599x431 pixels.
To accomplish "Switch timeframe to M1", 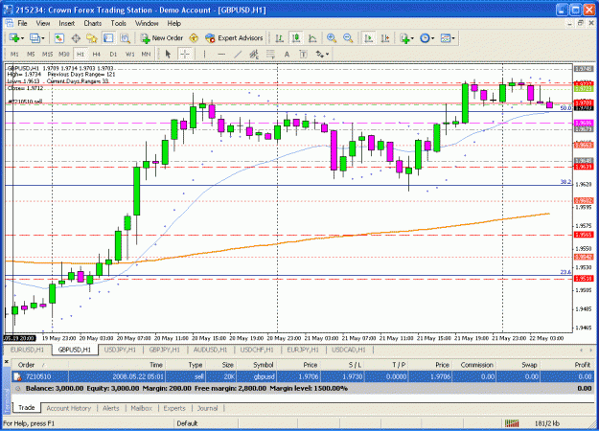I will point(14,55).
